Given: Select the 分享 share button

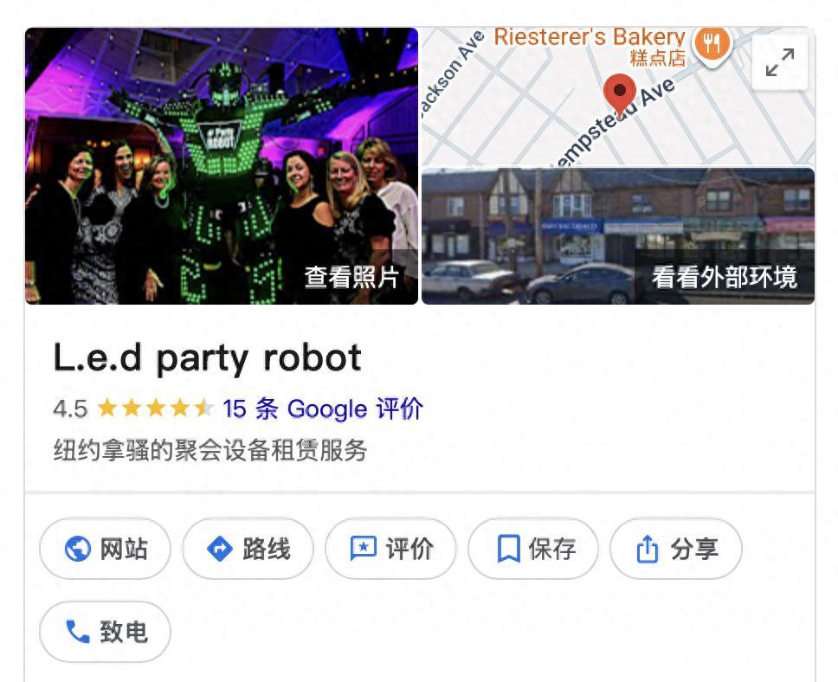Looking at the screenshot, I should coord(676,549).
